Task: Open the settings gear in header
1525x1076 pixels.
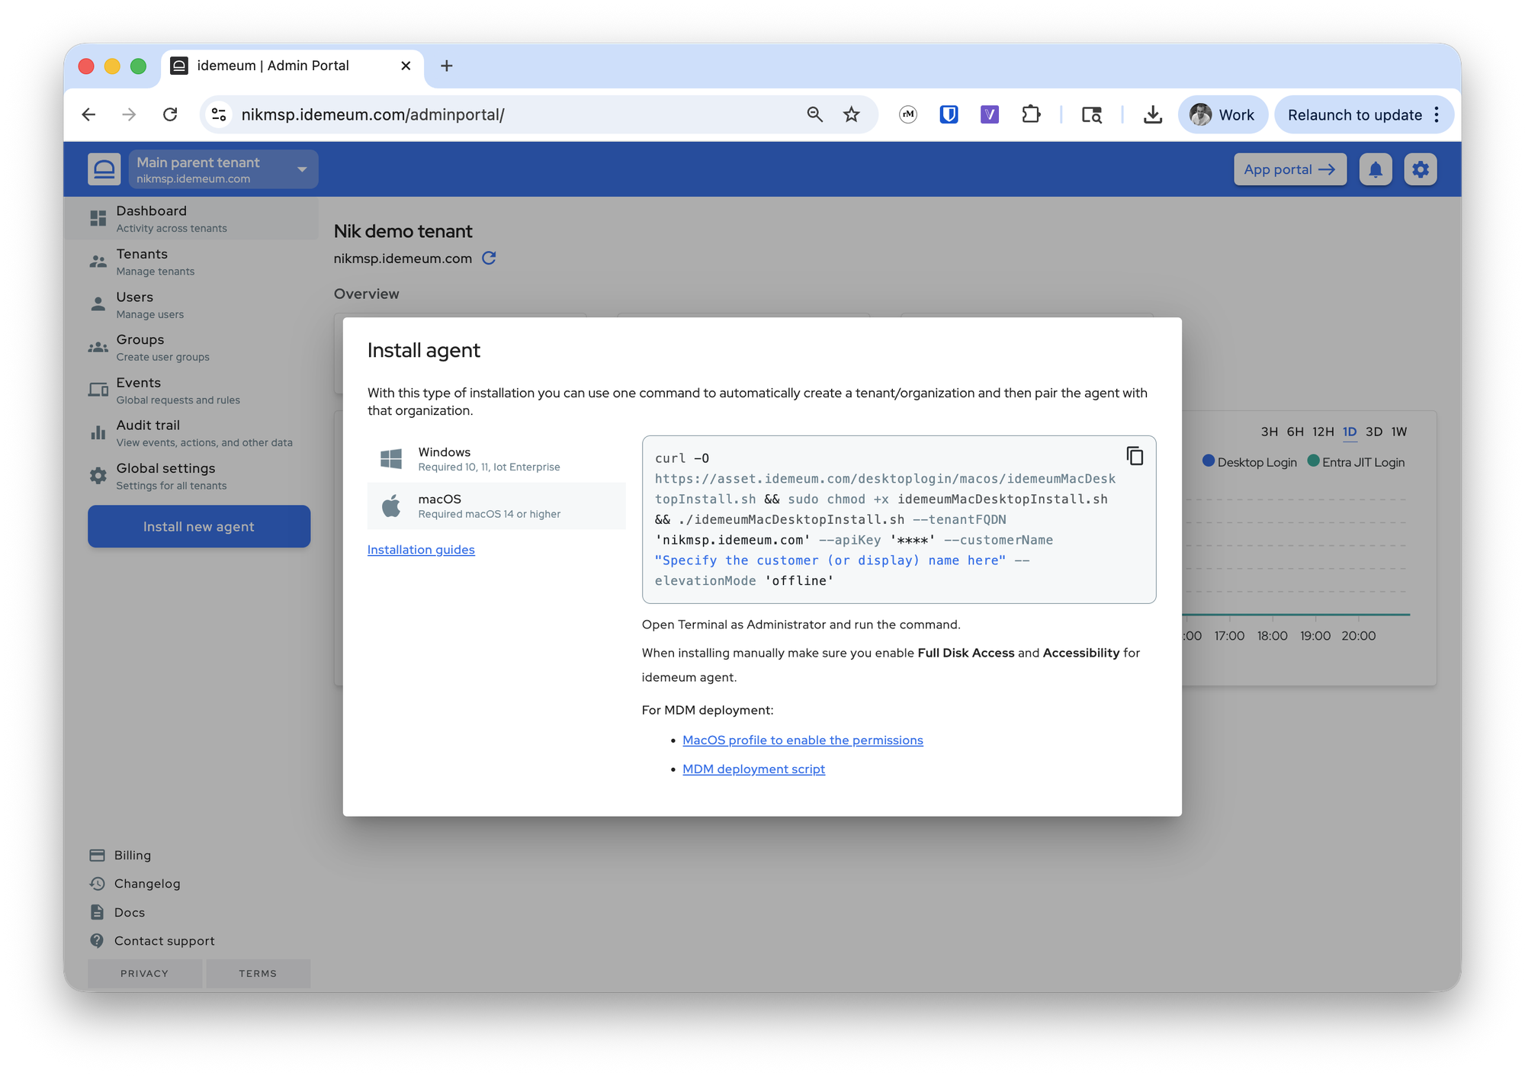Action: coord(1420,169)
